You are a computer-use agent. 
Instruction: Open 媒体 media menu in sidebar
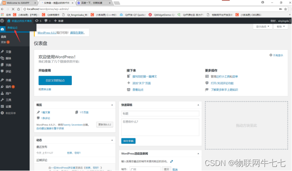coord(8,58)
